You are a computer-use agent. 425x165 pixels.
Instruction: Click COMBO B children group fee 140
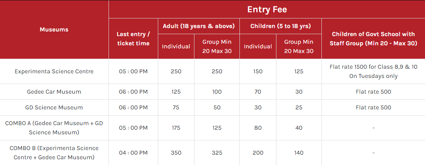299,153
